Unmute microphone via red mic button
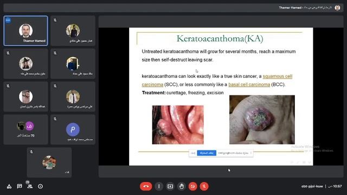This screenshot has height=195, width=347. coord(204,186)
